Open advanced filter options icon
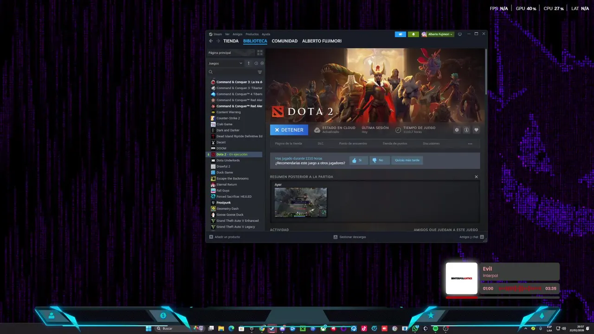 point(260,72)
